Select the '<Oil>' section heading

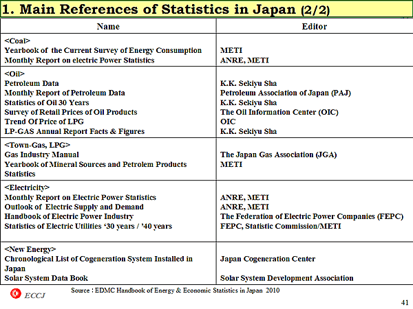pyautogui.click(x=14, y=74)
